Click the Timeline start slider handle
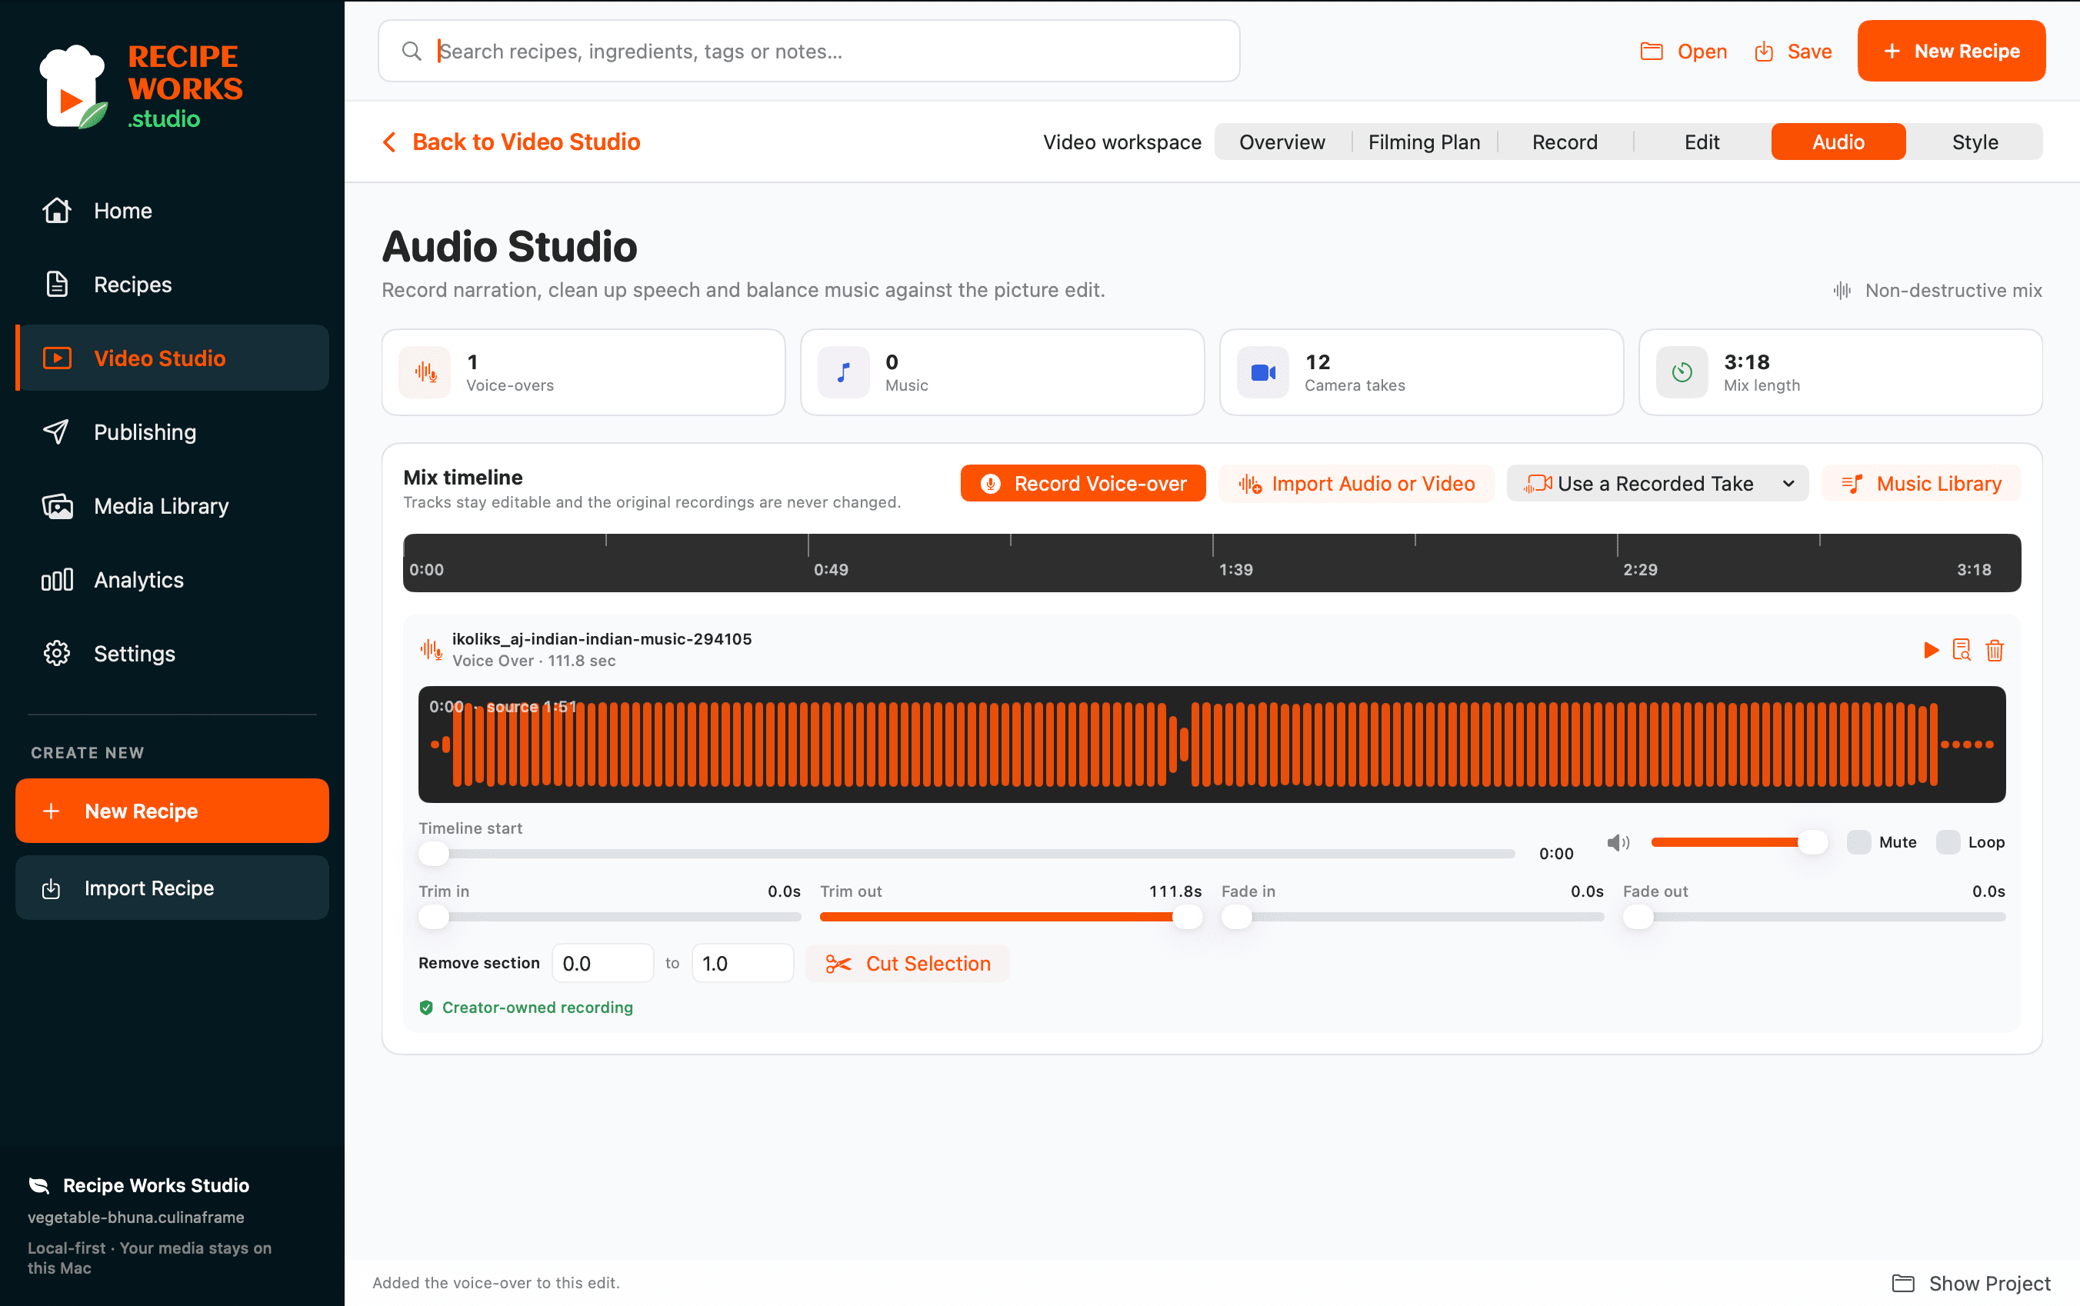The image size is (2080, 1306). (434, 855)
